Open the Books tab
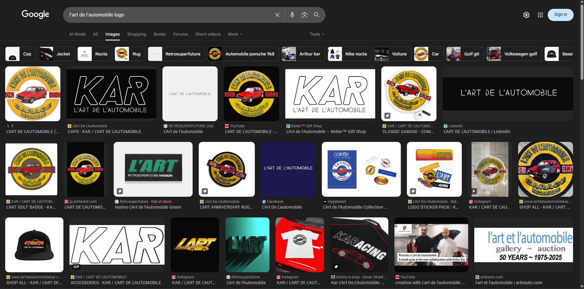Image resolution: width=584 pixels, height=289 pixels. pos(160,34)
